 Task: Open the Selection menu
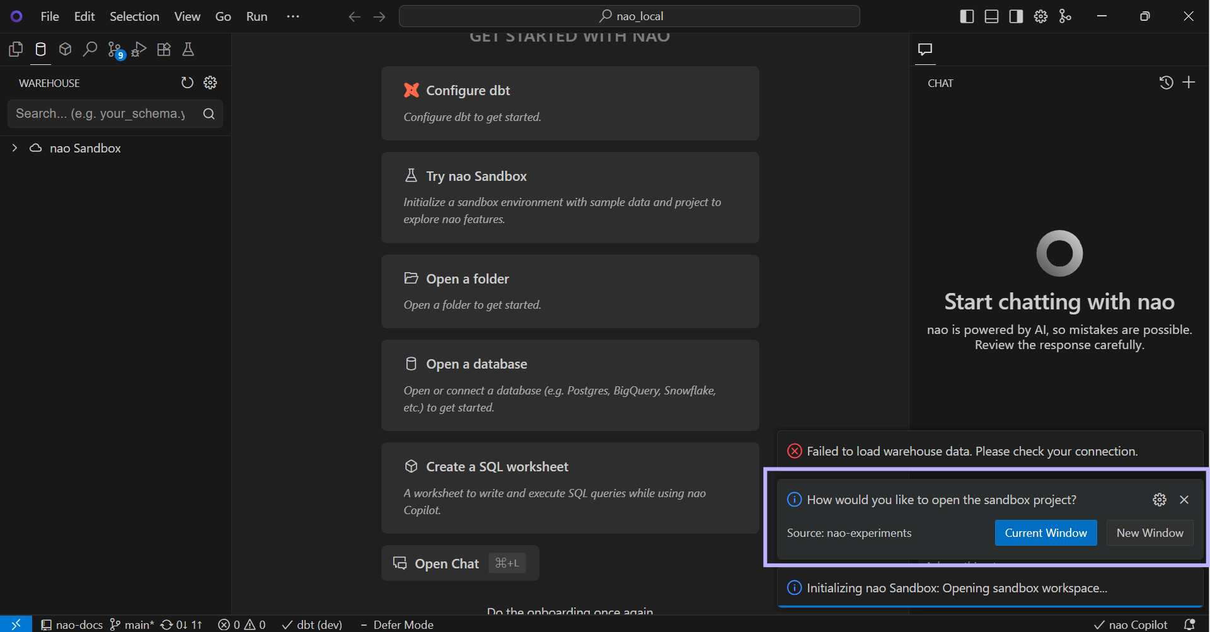pos(134,16)
